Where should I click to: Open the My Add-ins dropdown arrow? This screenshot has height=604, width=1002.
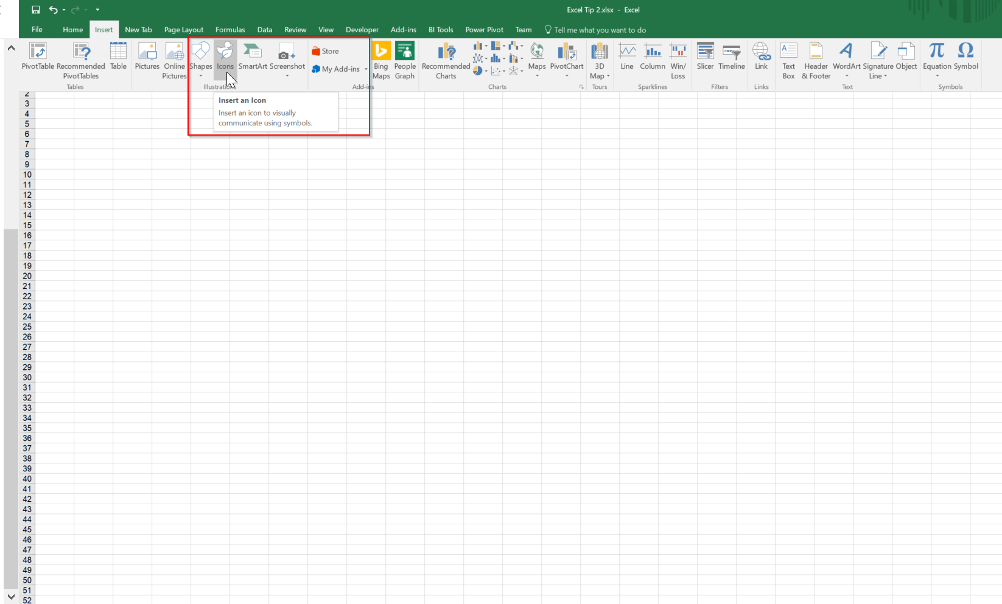tap(365, 69)
